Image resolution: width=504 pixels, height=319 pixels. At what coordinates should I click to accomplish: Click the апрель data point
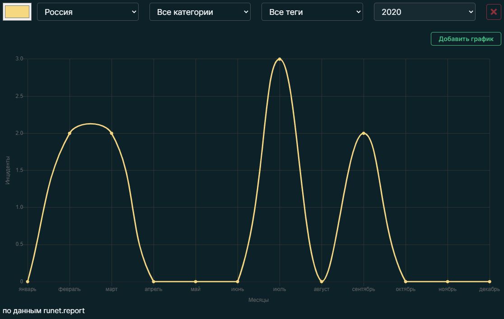154,282
